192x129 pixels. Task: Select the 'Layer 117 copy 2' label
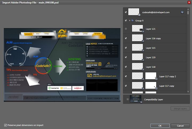(x=167, y=77)
